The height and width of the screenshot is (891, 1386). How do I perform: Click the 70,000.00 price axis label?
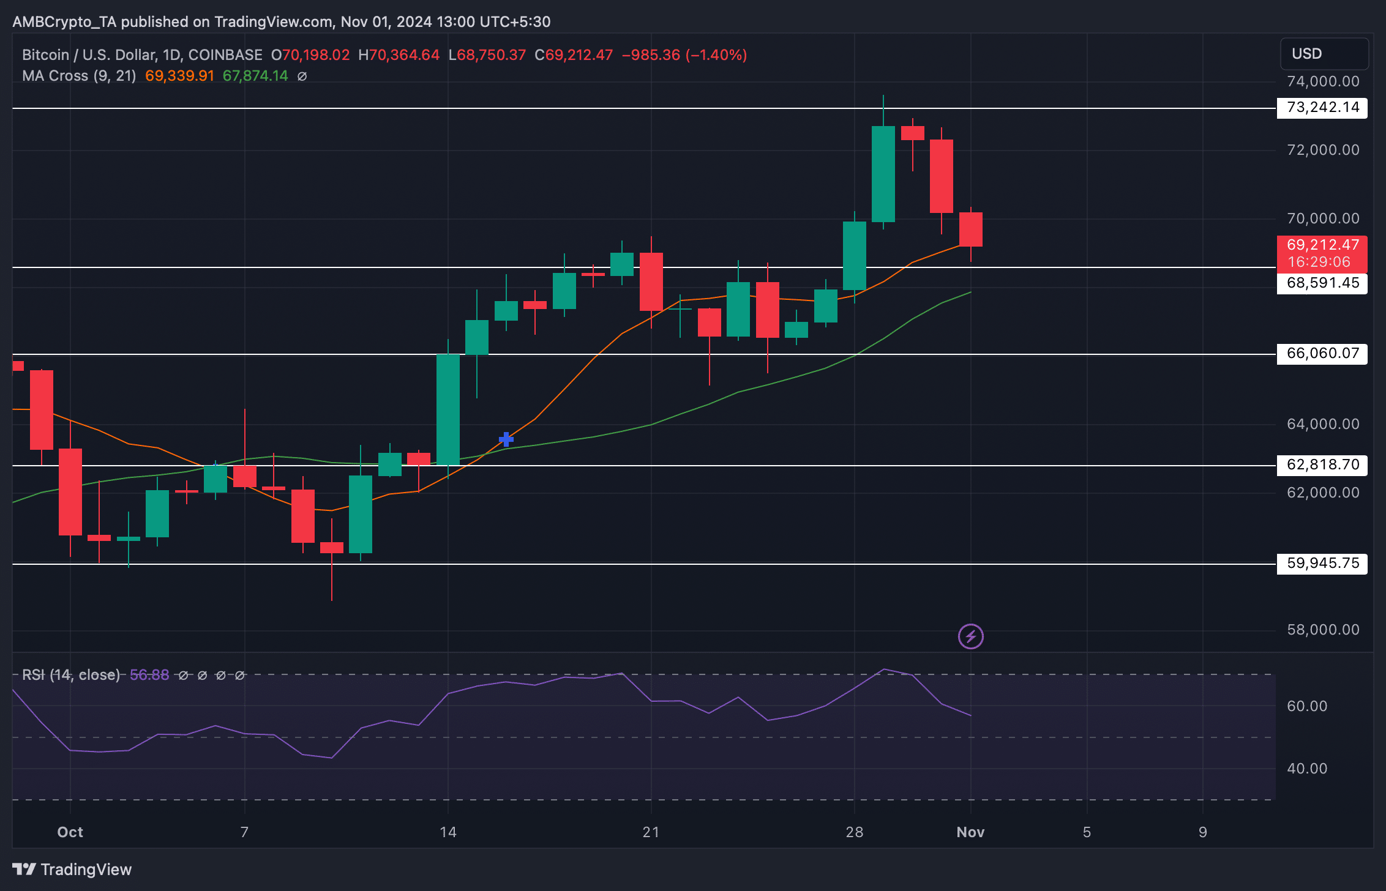coord(1323,218)
